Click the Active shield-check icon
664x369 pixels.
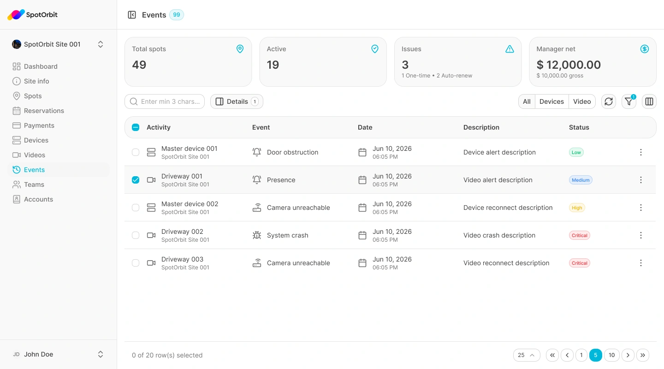click(x=375, y=49)
